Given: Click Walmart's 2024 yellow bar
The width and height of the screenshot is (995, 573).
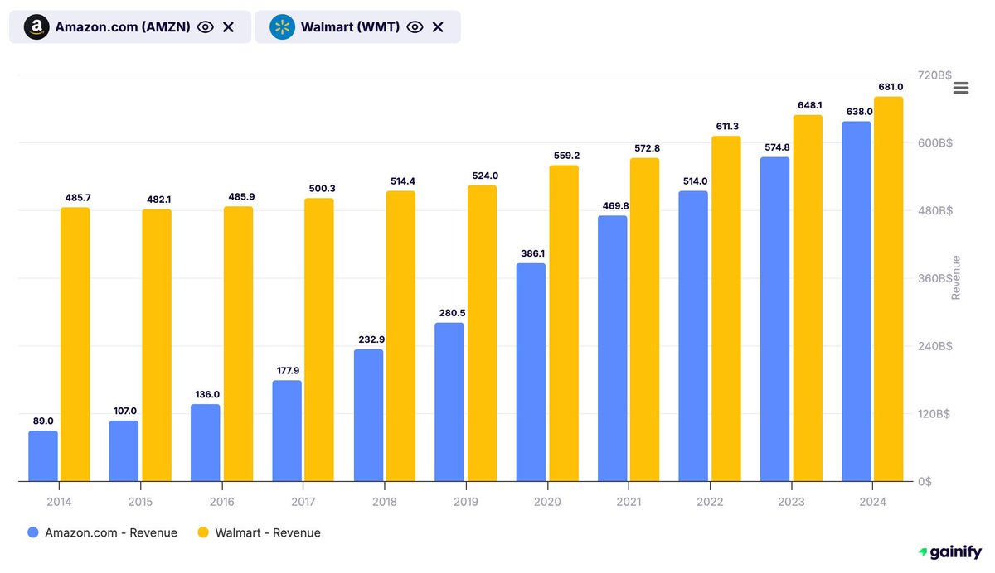Looking at the screenshot, I should click(888, 288).
